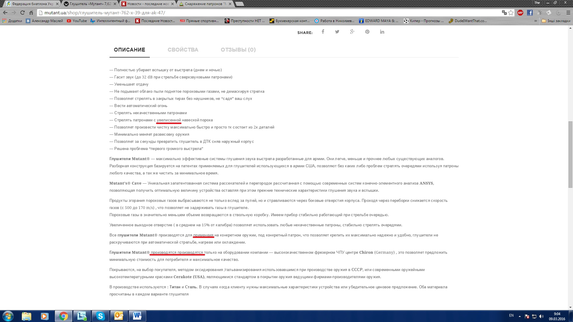Viewport: 573px width, 322px height.
Task: Share the product page on Twitter
Action: coord(337,32)
